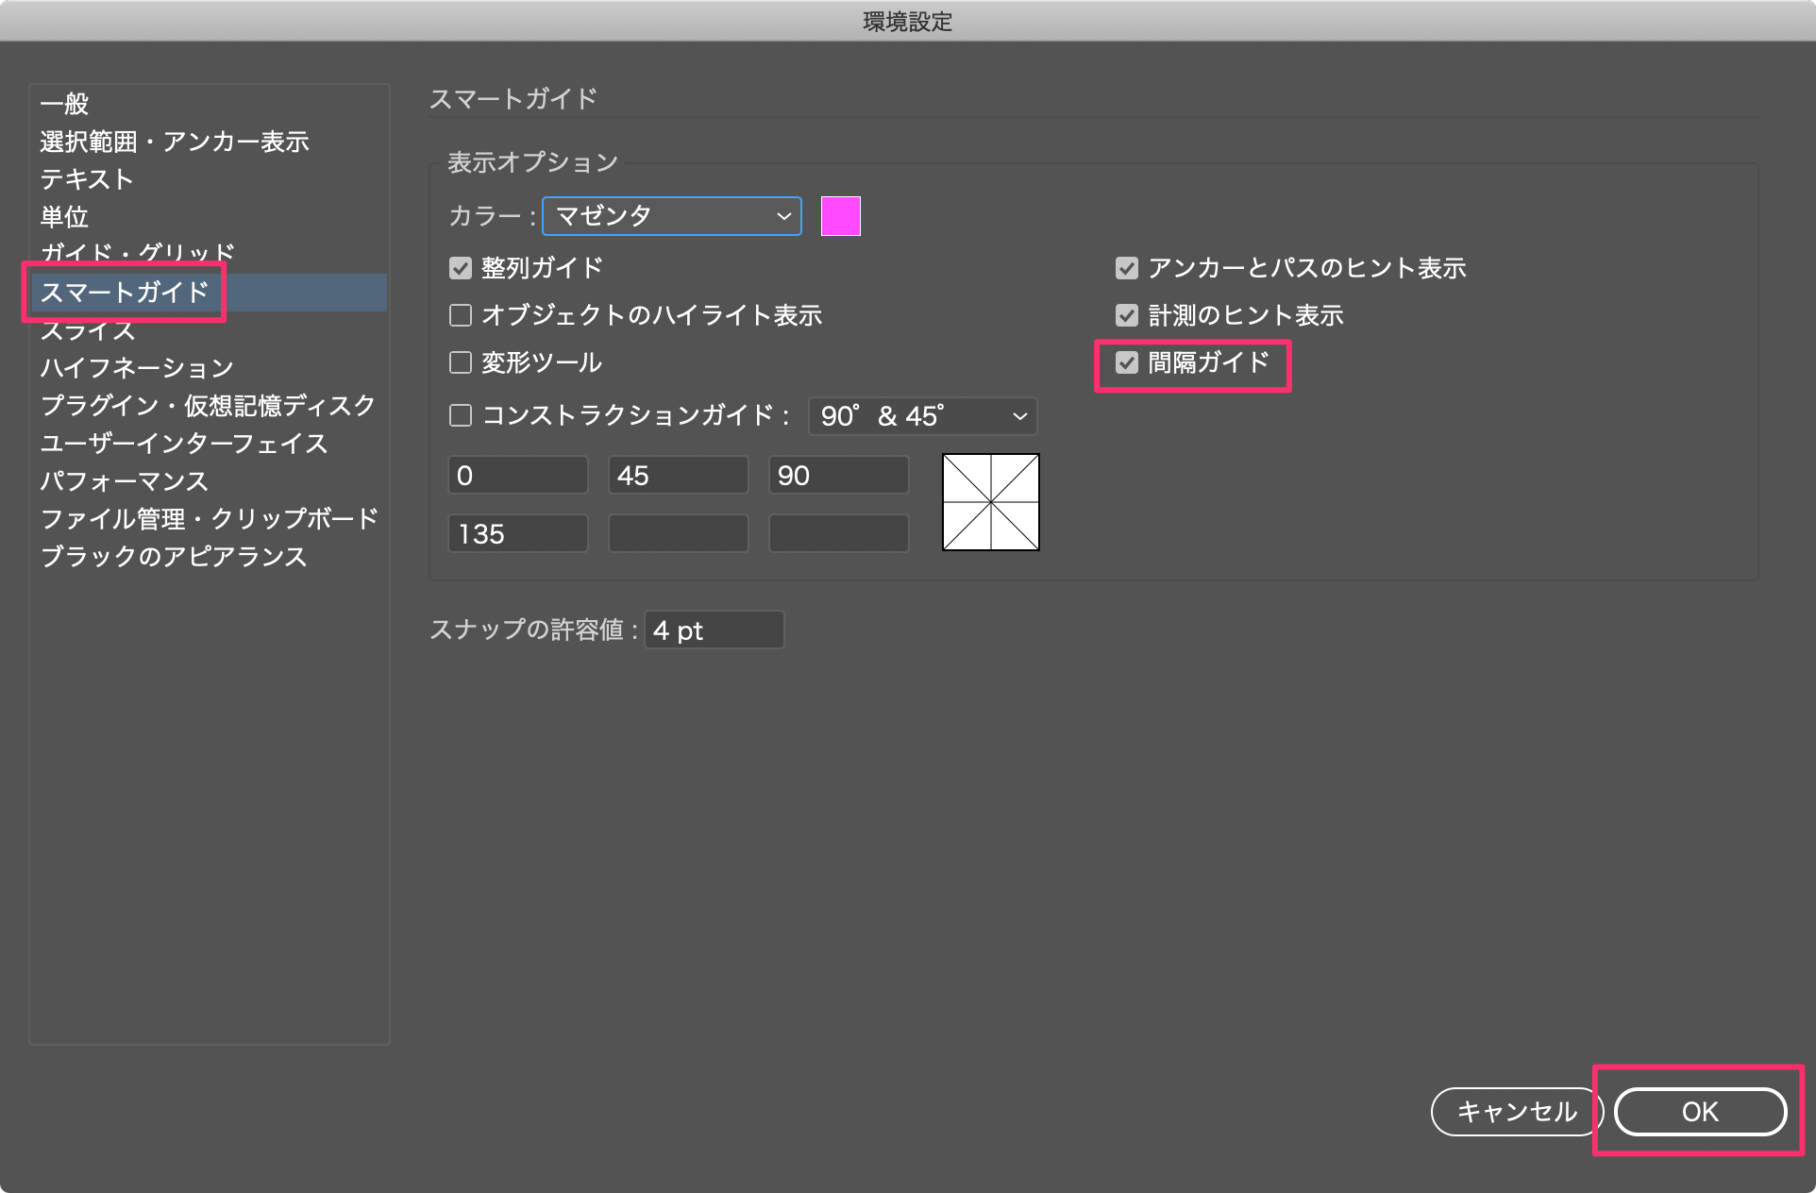This screenshot has width=1816, height=1193.
Task: Open the カラー dropdown showing マゼンタ
Action: point(672,216)
